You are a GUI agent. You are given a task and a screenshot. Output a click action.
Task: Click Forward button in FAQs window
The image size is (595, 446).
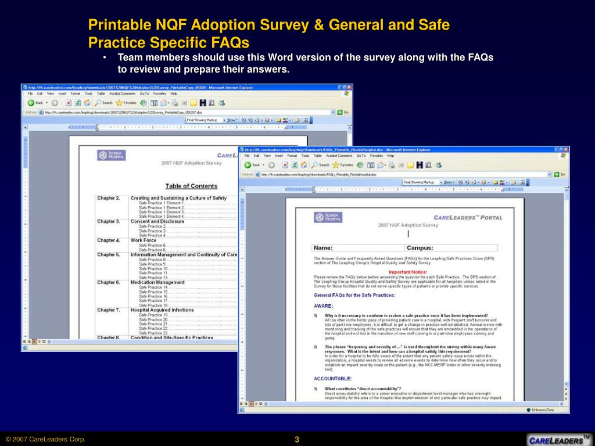point(271,165)
